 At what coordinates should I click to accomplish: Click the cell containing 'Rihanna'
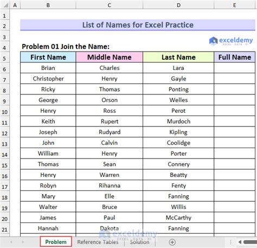(x=110, y=186)
